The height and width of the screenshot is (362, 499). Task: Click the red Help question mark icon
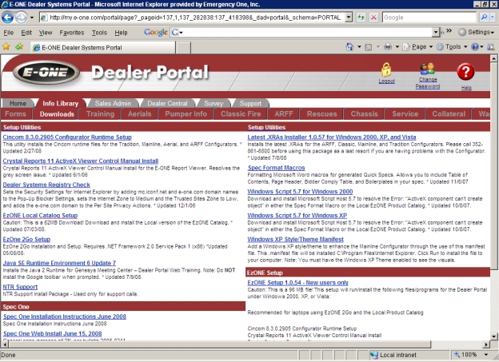coord(465,72)
